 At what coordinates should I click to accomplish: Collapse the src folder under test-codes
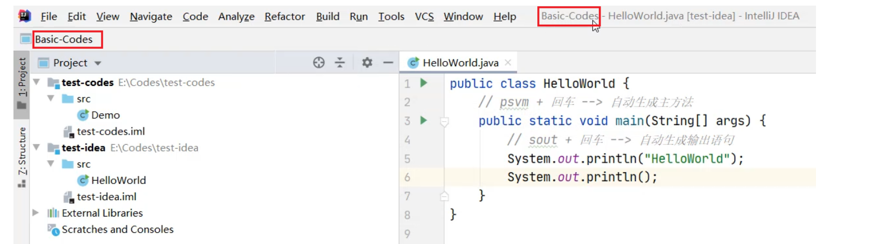point(51,99)
